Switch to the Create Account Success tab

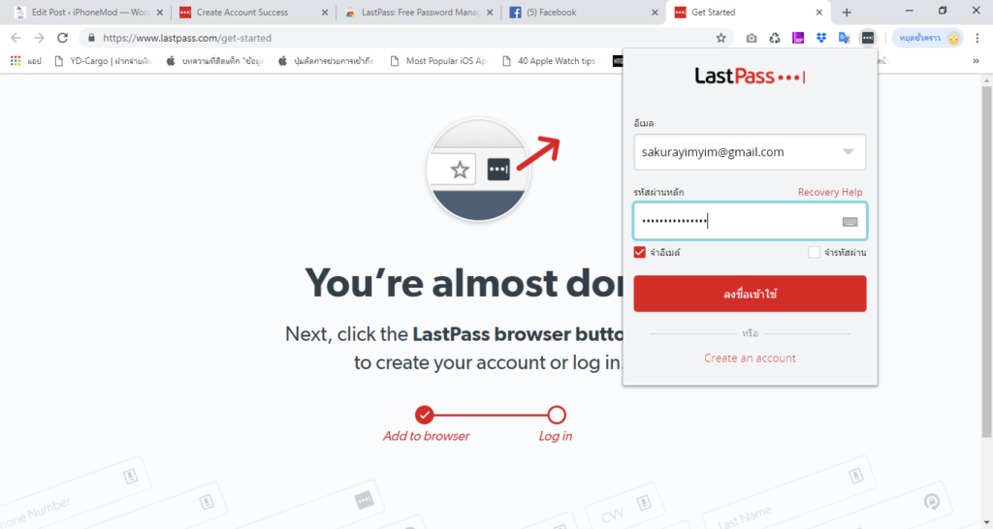[253, 12]
